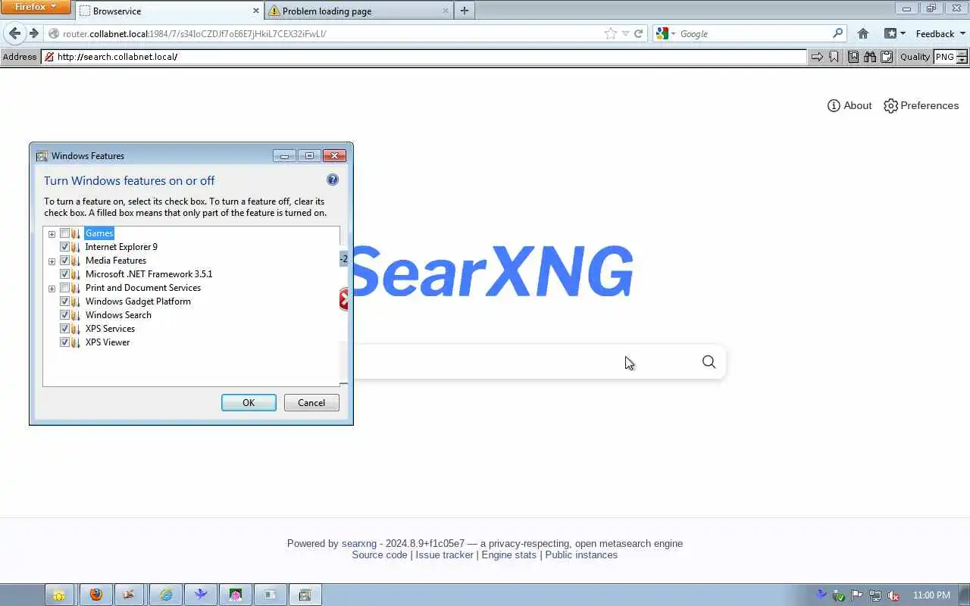Click the Action Center flag tray icon
The height and width of the screenshot is (606, 970).
pos(857,595)
